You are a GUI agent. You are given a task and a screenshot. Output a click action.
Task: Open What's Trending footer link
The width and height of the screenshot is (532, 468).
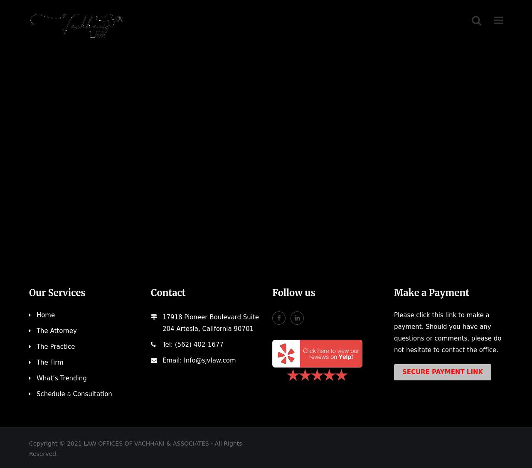[62, 378]
